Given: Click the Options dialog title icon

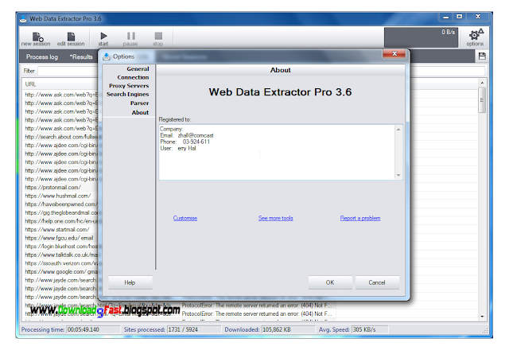Looking at the screenshot, I should coord(107,56).
